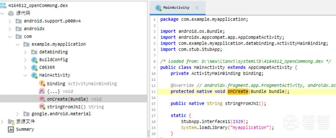This screenshot has width=336, height=138.
Task: Click the C0535R class icon
Action: pos(34,68)
